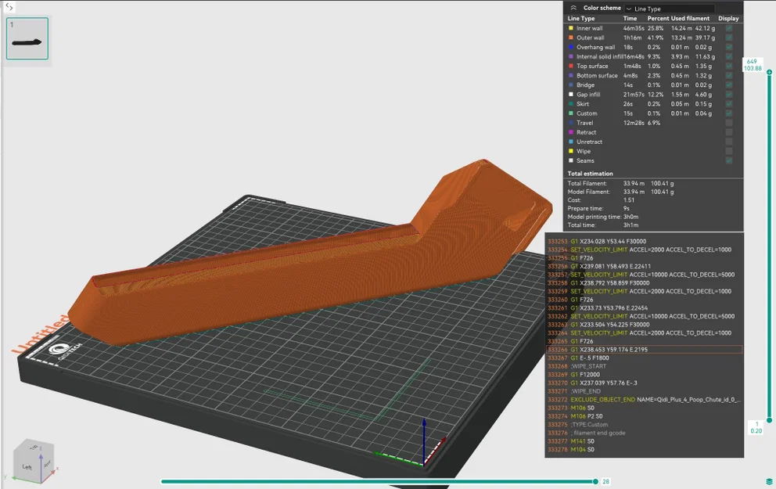Click the Total estimation heading
776x489 pixels.
pos(590,174)
